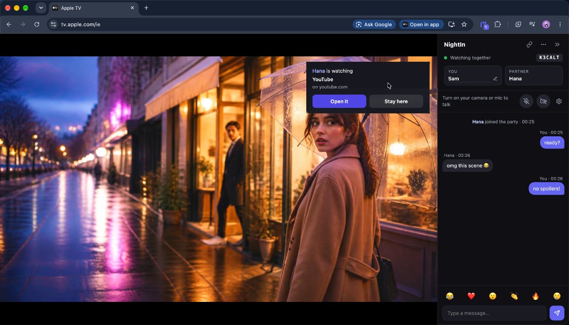Open Chrome's three-dot main menu
The image size is (569, 325).
coord(560,24)
